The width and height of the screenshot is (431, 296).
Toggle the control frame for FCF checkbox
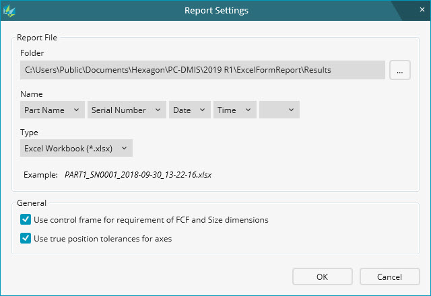pyautogui.click(x=26, y=219)
